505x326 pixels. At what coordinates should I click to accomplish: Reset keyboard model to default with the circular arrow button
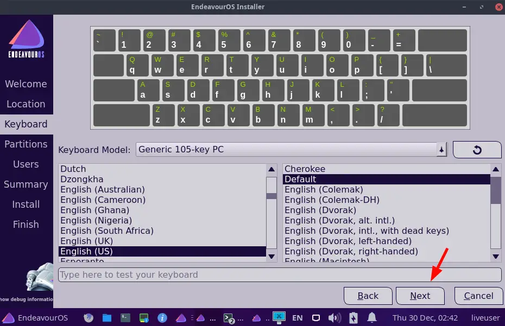point(477,150)
